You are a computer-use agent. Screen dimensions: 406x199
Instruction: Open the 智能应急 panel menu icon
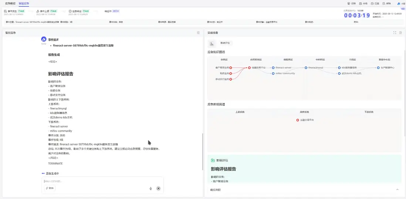[x=198, y=32]
